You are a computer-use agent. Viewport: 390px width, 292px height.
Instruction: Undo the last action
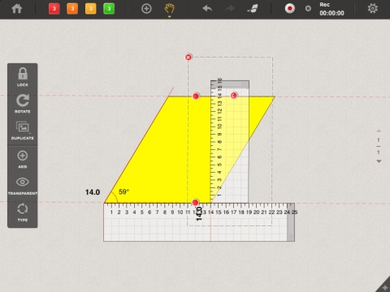click(207, 9)
